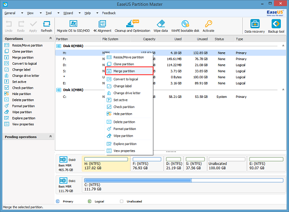Select View properties in context menu
The width and height of the screenshot is (289, 212).
tap(129, 151)
